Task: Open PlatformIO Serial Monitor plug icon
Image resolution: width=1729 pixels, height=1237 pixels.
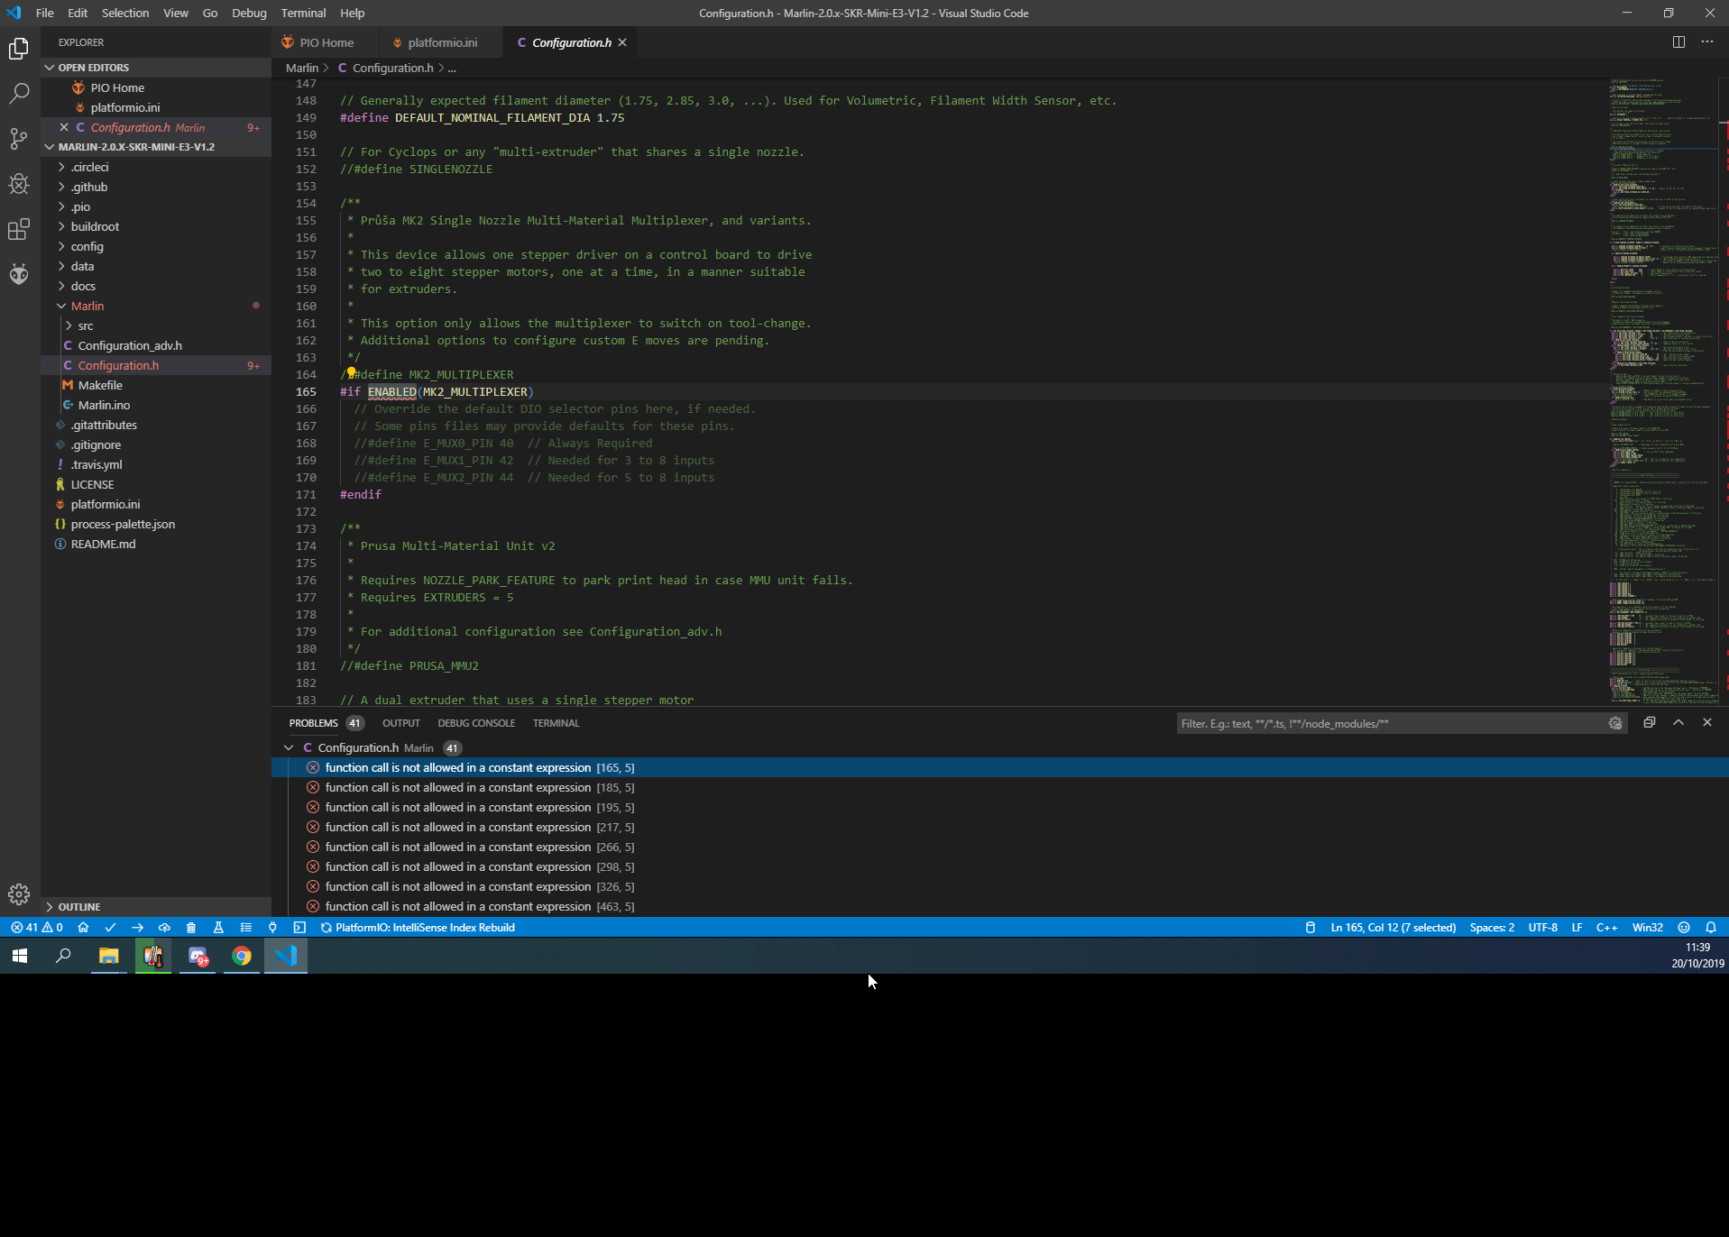Action: pyautogui.click(x=272, y=928)
